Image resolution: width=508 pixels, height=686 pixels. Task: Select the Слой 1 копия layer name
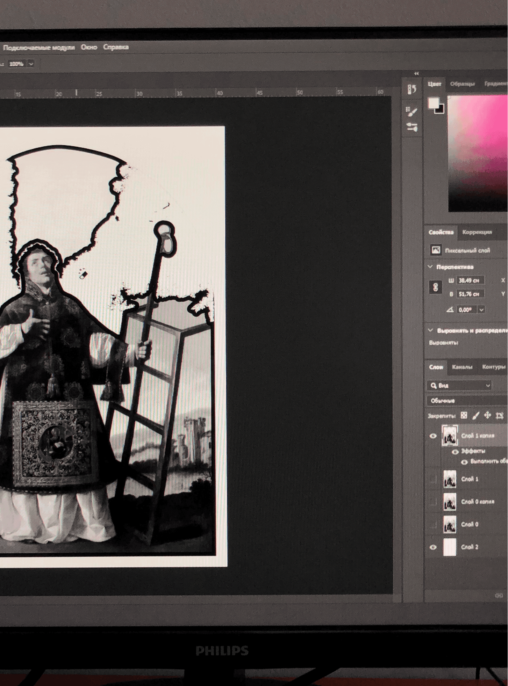[478, 436]
